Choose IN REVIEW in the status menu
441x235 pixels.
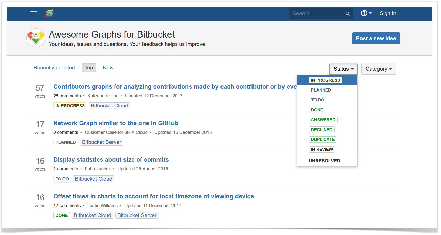pos(327,149)
